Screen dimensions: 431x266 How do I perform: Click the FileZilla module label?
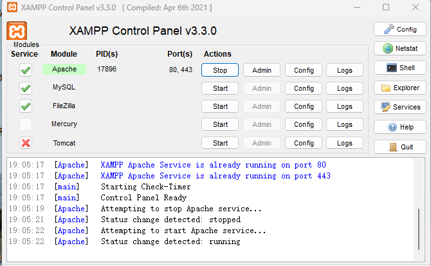(x=64, y=106)
